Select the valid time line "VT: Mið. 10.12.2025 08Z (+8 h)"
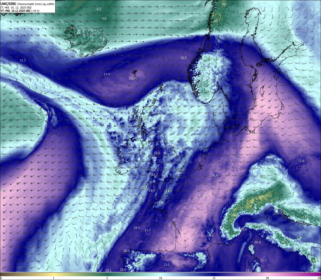 [20, 11]
